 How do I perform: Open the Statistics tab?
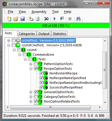coord(59,34)
